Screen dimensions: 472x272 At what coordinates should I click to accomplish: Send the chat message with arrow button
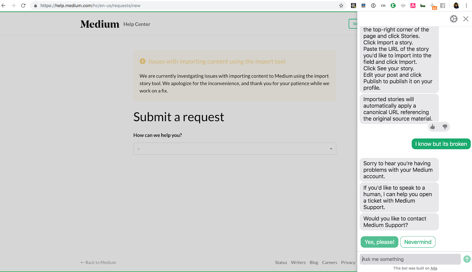pyautogui.click(x=467, y=259)
